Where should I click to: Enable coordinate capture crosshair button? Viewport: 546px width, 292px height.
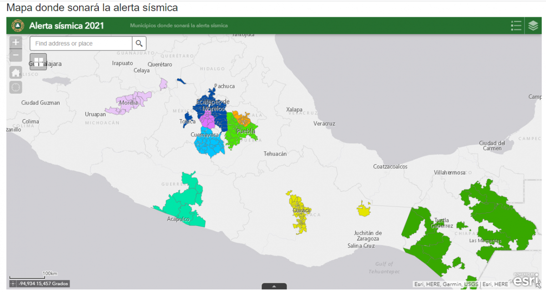[13, 284]
